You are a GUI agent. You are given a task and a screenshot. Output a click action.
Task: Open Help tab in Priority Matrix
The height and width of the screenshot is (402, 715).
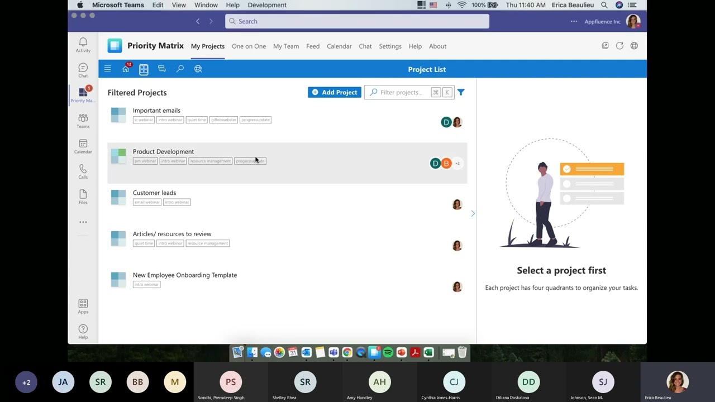pos(415,46)
